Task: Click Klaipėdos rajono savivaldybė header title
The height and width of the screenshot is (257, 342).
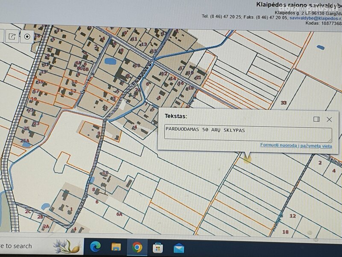Action: (299, 5)
